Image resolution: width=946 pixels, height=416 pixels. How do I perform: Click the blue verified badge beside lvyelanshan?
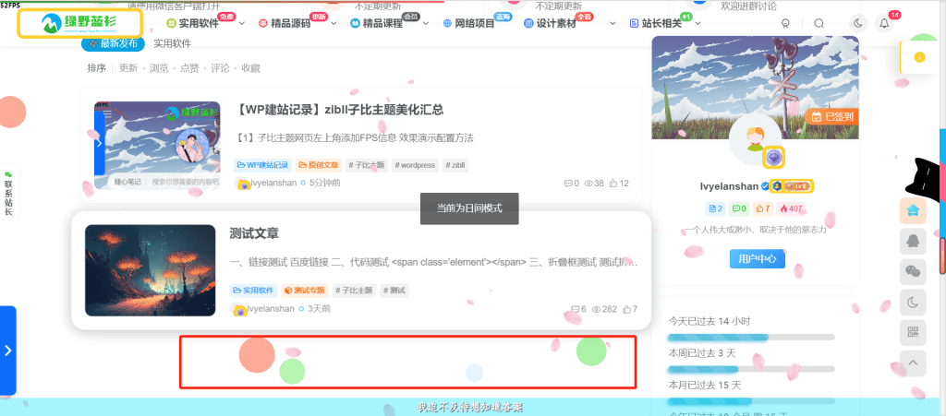point(764,186)
